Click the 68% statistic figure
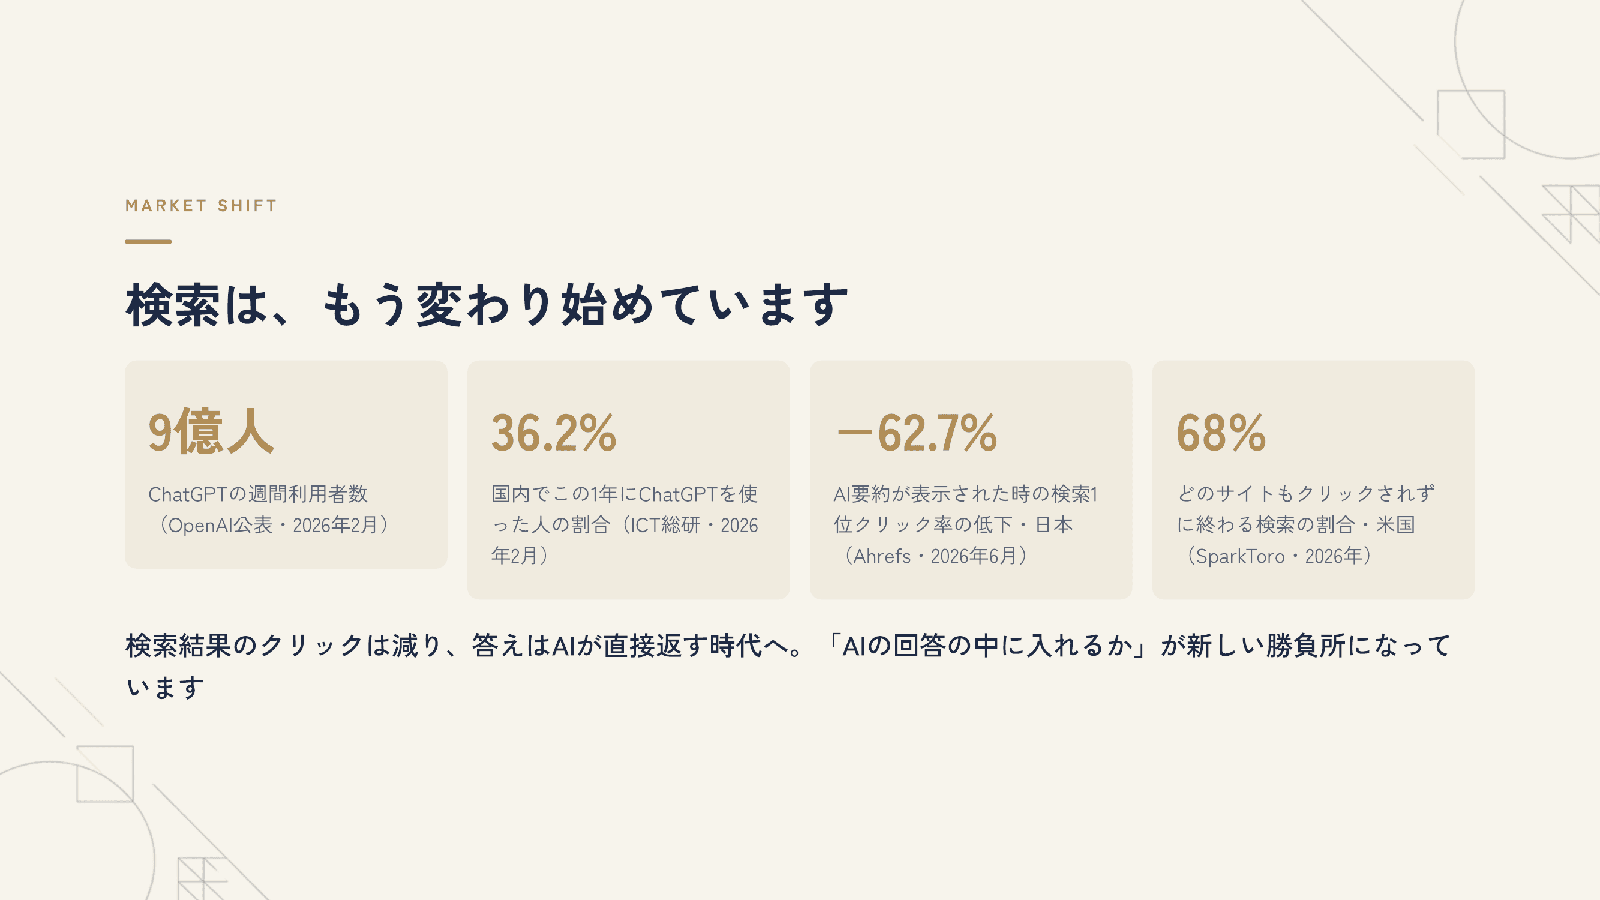1600x900 pixels. [x=1220, y=433]
